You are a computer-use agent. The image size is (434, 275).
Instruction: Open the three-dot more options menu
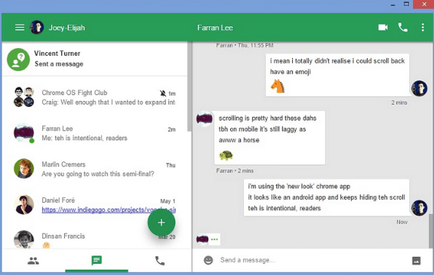(423, 27)
